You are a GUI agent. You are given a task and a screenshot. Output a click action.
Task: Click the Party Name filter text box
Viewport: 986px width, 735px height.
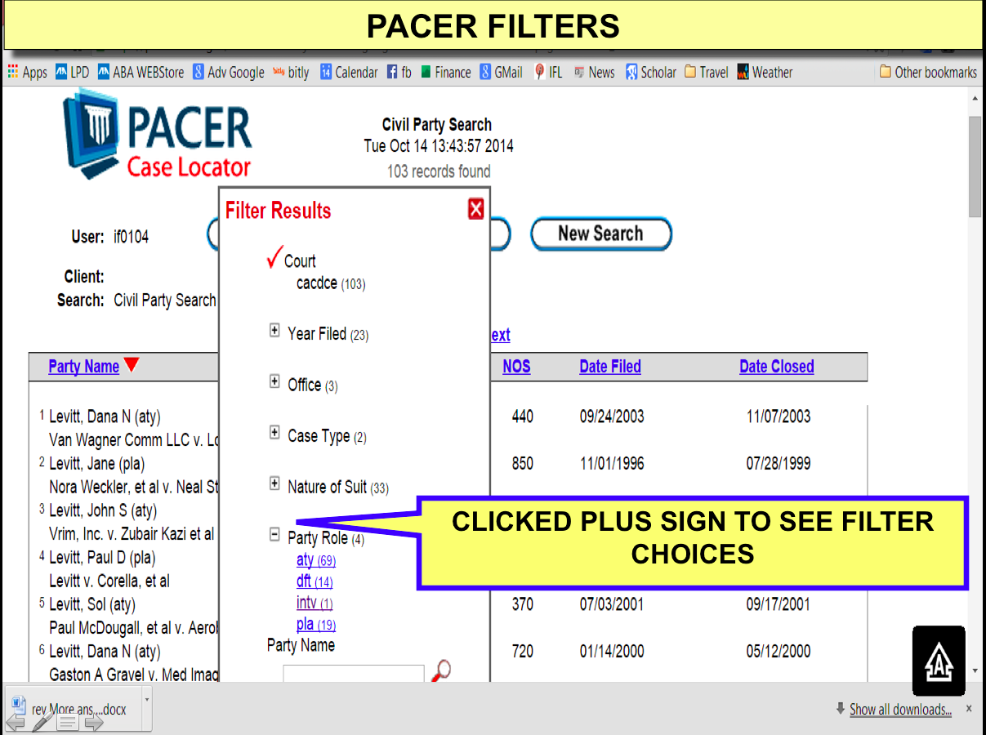tap(354, 674)
